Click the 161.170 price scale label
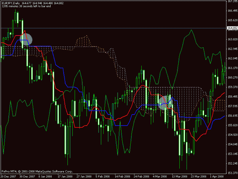Screen dimensions: 238x179 click(x=233, y=68)
